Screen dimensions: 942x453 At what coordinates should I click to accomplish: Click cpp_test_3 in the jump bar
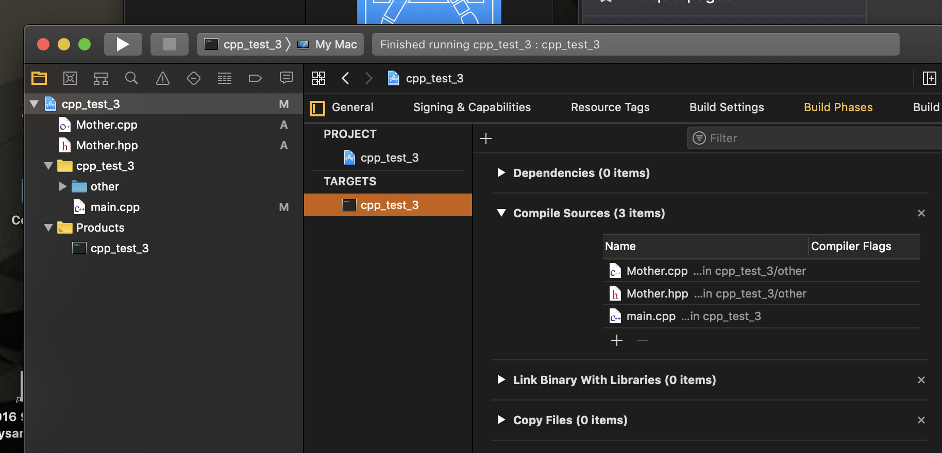[426, 78]
